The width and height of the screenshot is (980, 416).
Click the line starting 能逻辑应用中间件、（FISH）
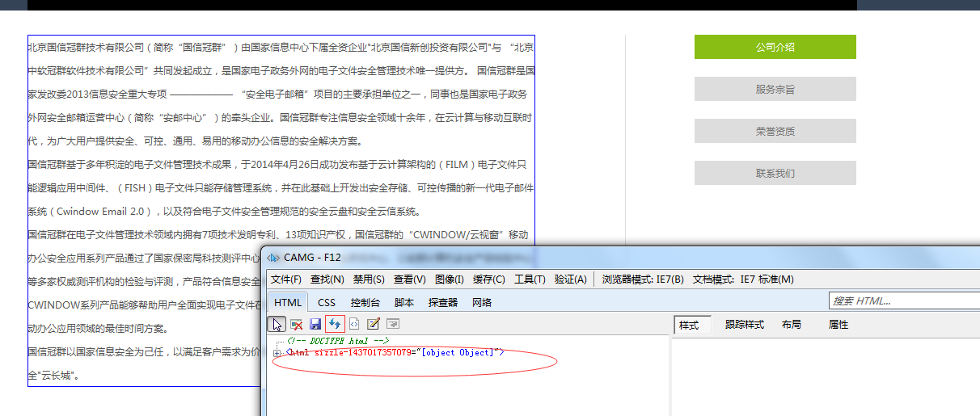tap(281, 188)
